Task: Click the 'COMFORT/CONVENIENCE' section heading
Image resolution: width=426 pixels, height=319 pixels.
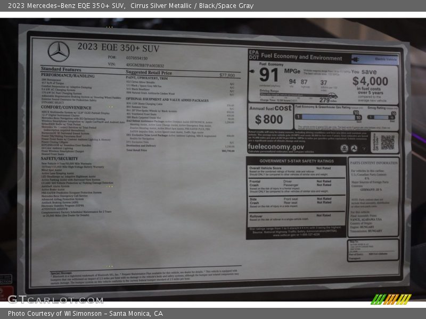Action: click(x=66, y=107)
